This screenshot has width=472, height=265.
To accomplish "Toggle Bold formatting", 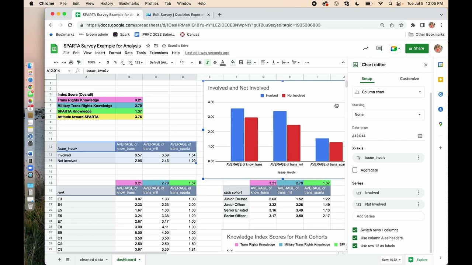I will tap(200, 63).
